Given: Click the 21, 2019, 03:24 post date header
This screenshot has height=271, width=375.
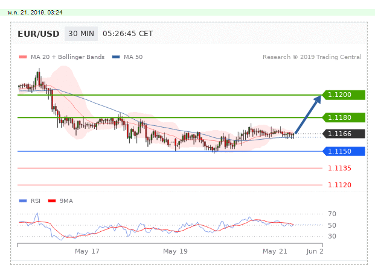Looking at the screenshot, I should 35,13.
